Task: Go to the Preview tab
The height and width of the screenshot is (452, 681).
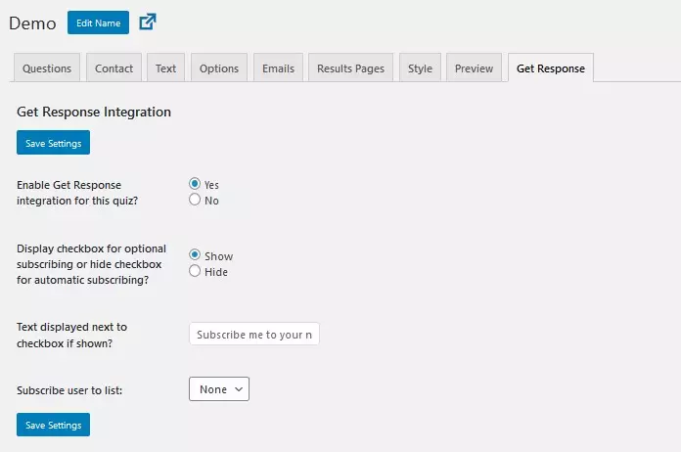Action: click(474, 68)
